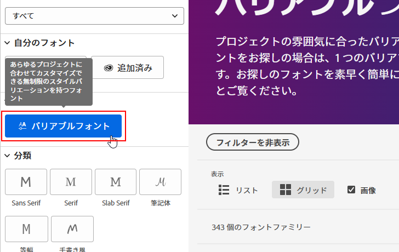Click the フィルターを非表示 button
The width and height of the screenshot is (399, 252).
[x=253, y=142]
